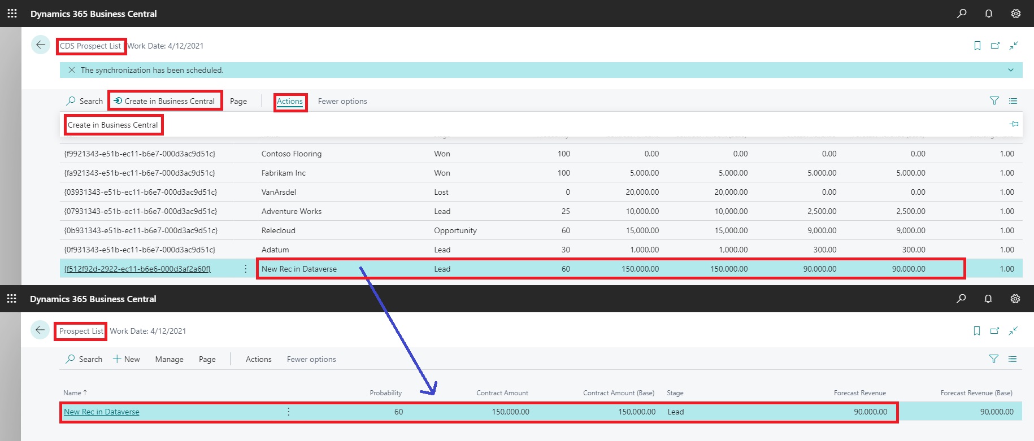Bookmark the CDS Prospect List page
Image resolution: width=1034 pixels, height=441 pixels.
click(x=977, y=46)
